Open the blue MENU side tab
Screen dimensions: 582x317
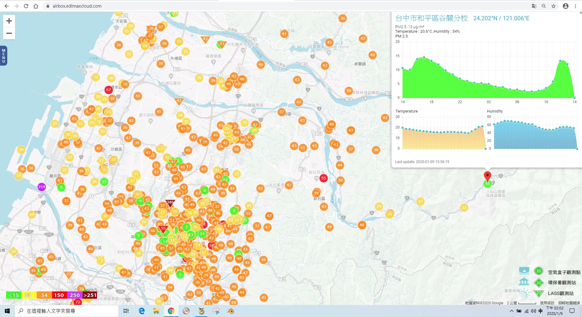point(4,56)
